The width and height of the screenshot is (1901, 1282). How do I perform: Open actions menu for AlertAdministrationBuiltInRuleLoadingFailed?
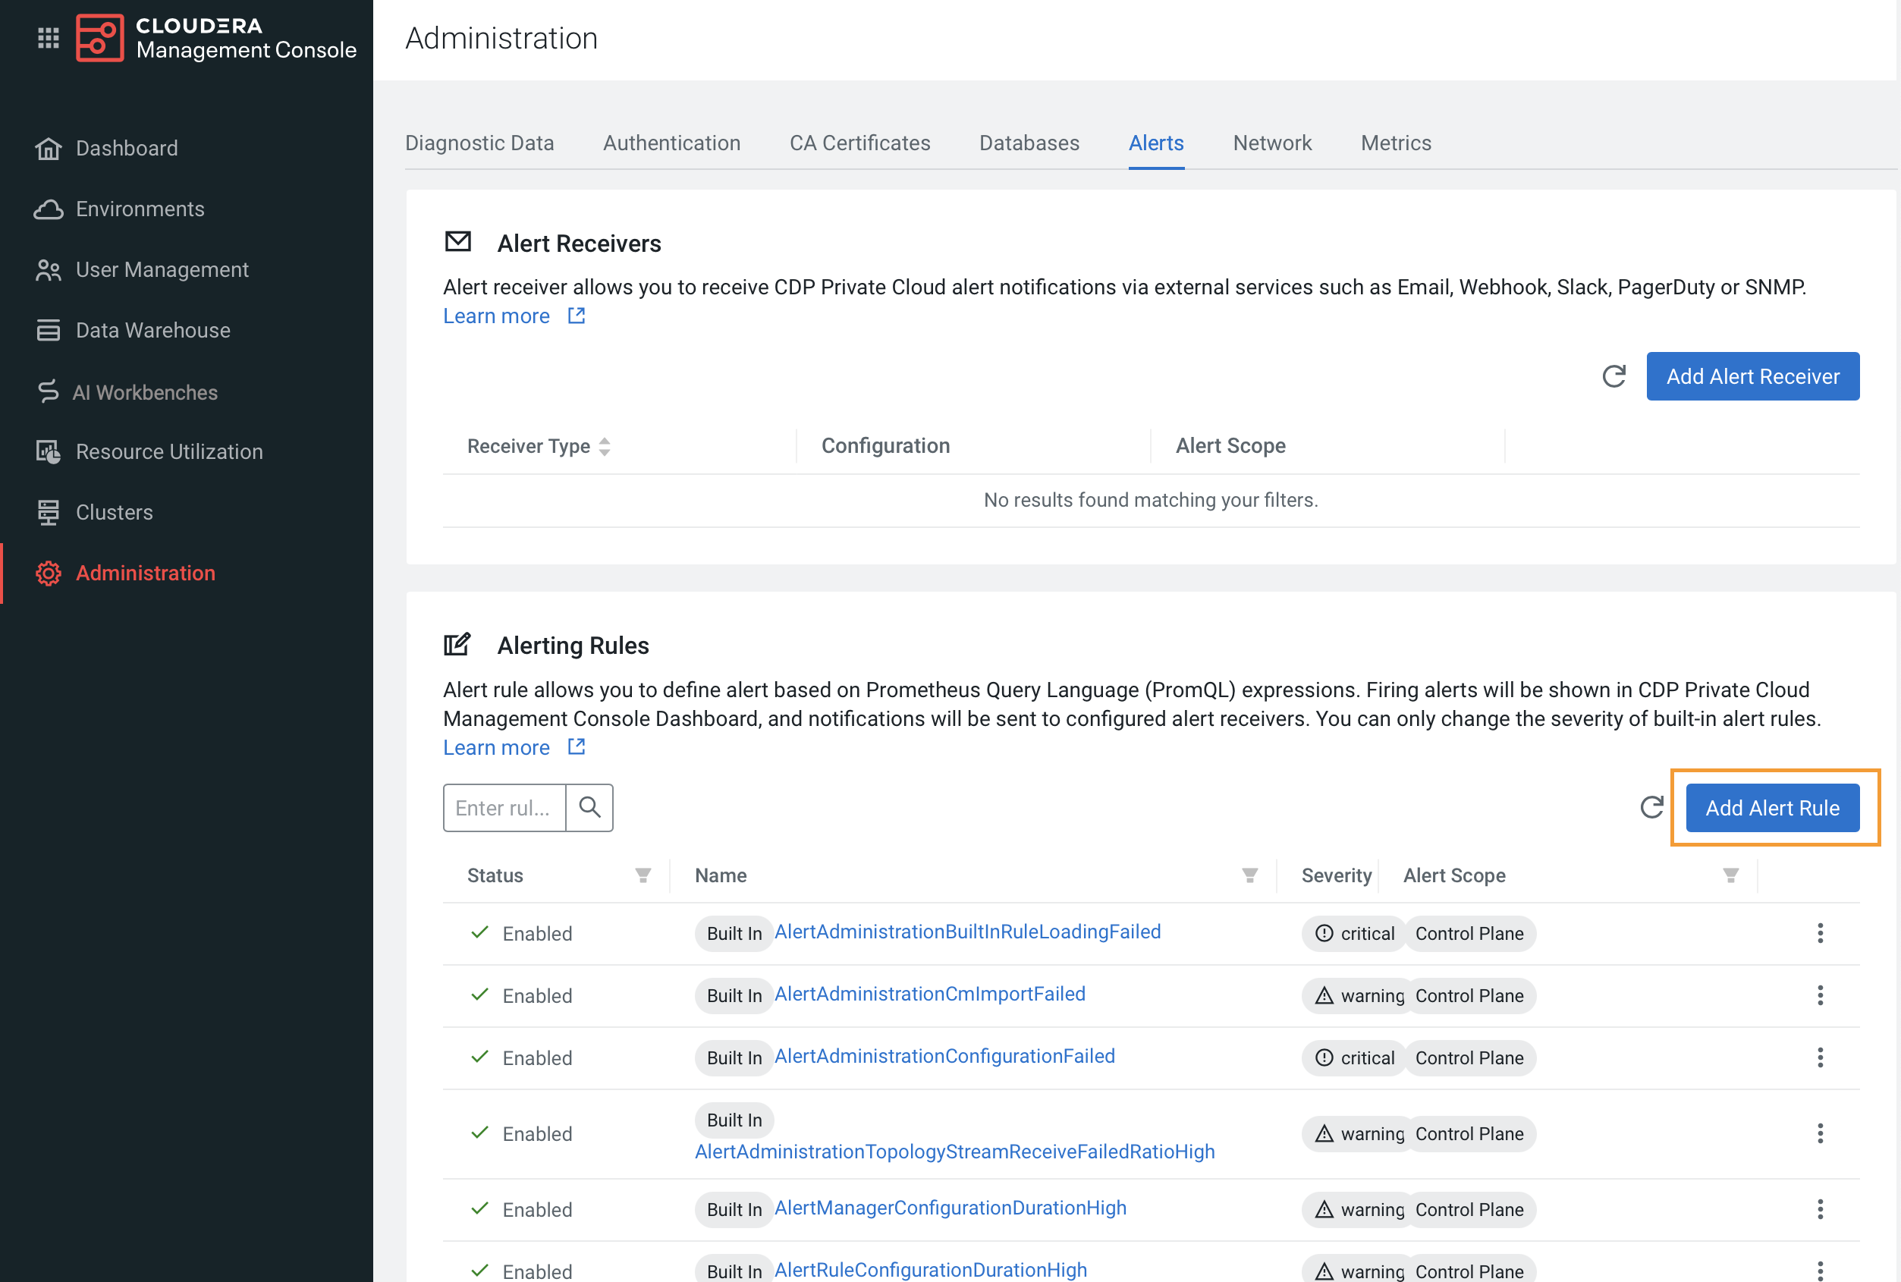coord(1819,933)
